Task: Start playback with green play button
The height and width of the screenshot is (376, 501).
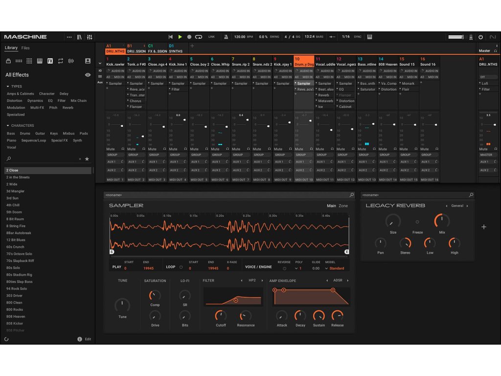Action: pyautogui.click(x=180, y=37)
